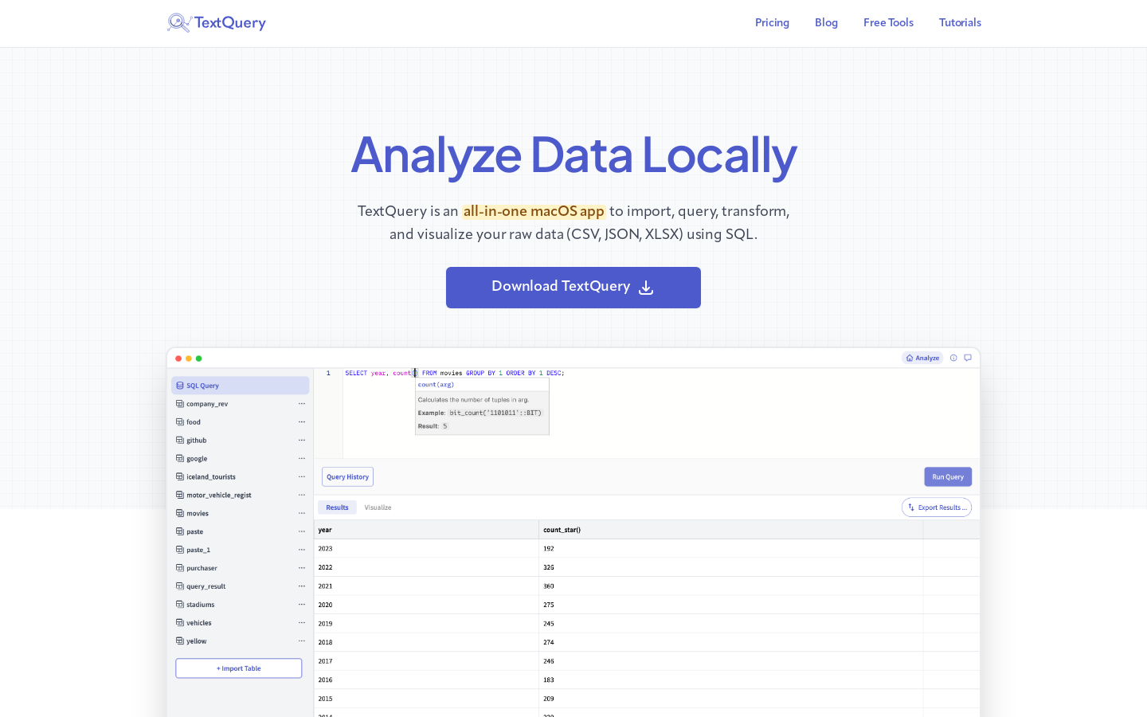This screenshot has height=717, width=1147.
Task: Click the count(arg) autocomplete suggestion
Action: 482,385
